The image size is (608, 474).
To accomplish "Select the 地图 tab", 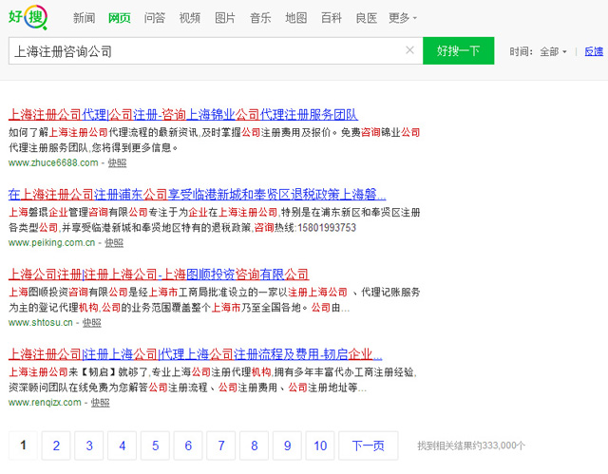I will (295, 18).
